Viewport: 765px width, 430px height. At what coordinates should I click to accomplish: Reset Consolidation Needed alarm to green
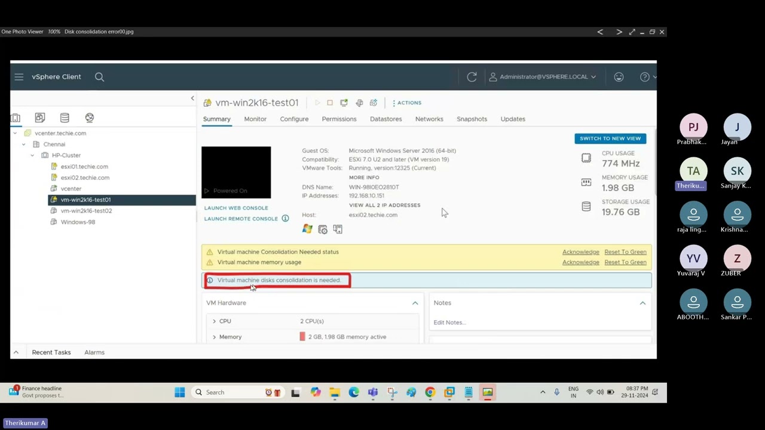(x=625, y=252)
